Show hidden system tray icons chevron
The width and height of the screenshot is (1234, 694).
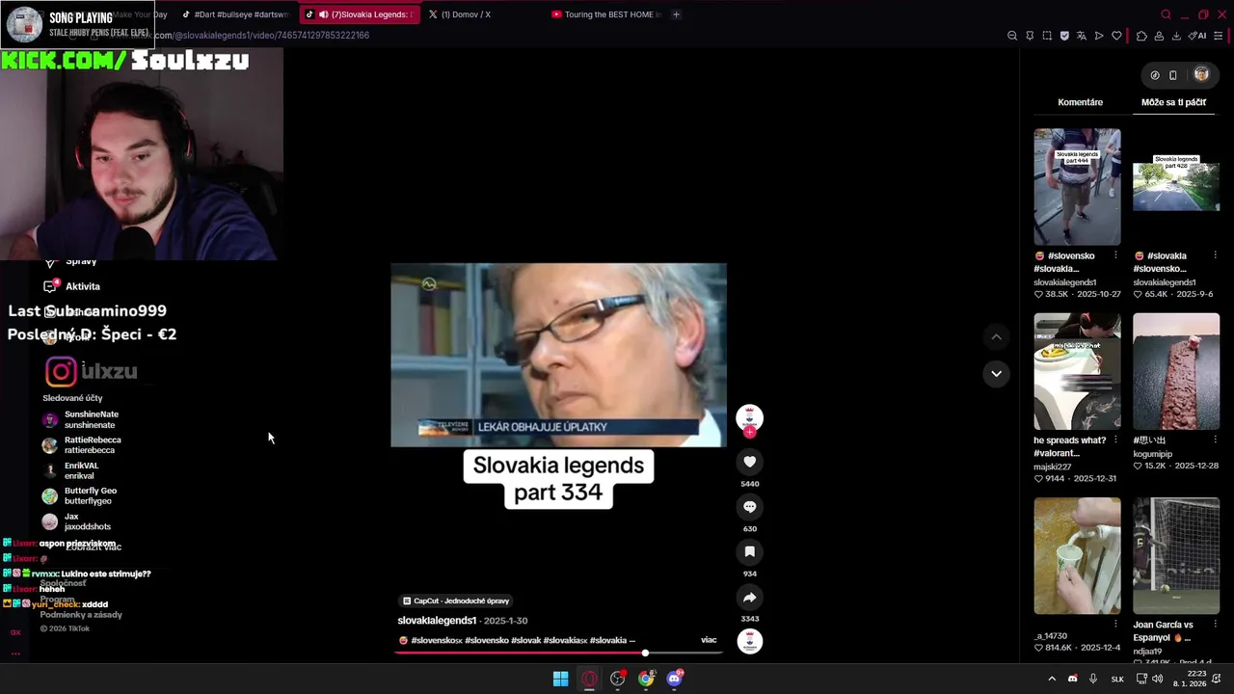click(x=1052, y=679)
